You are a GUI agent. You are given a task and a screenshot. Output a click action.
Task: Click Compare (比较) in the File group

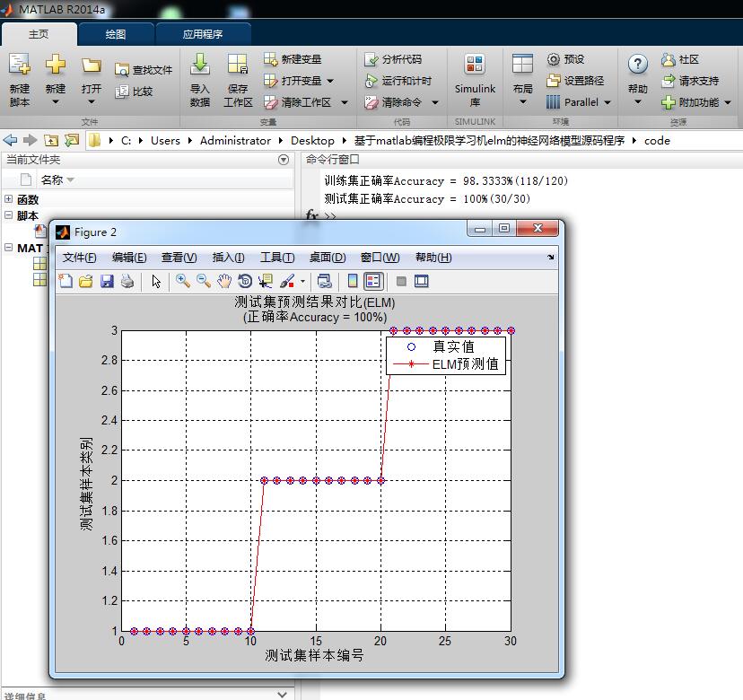134,91
